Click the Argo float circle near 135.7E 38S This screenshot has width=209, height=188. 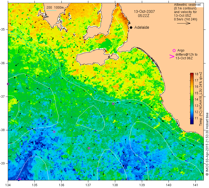tap(54, 132)
